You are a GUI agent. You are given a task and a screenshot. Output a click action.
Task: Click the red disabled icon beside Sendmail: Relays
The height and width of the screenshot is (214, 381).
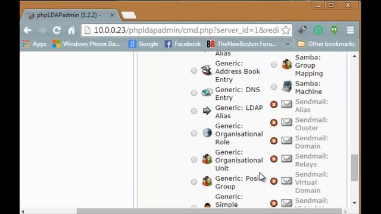click(x=274, y=159)
